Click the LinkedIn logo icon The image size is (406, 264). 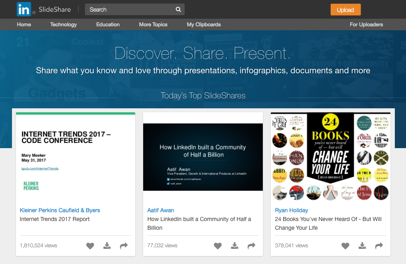click(x=24, y=9)
